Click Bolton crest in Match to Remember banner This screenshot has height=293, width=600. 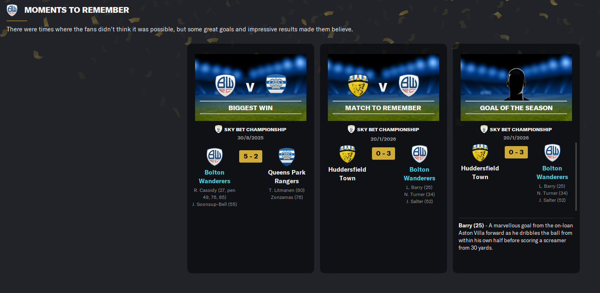point(409,86)
